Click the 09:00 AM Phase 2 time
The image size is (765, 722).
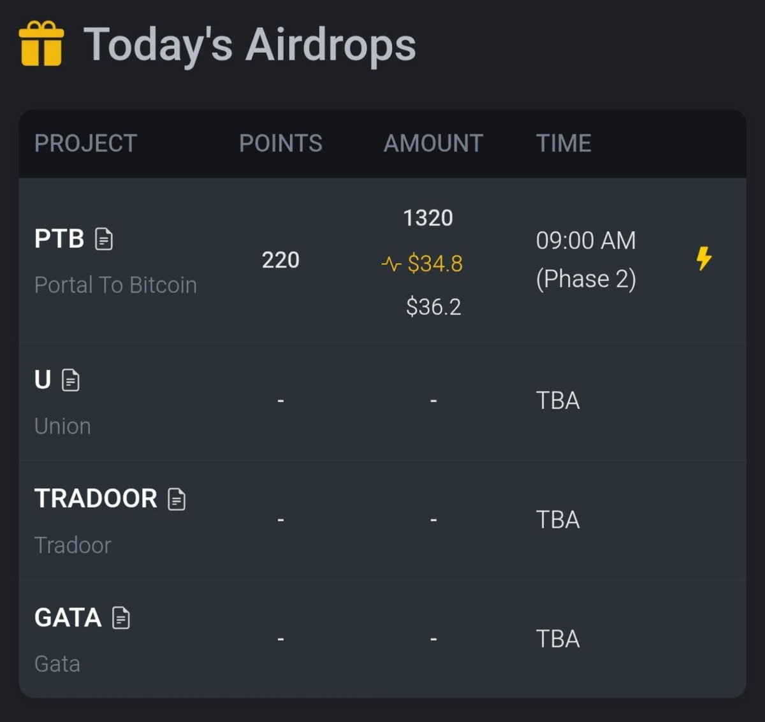point(586,259)
